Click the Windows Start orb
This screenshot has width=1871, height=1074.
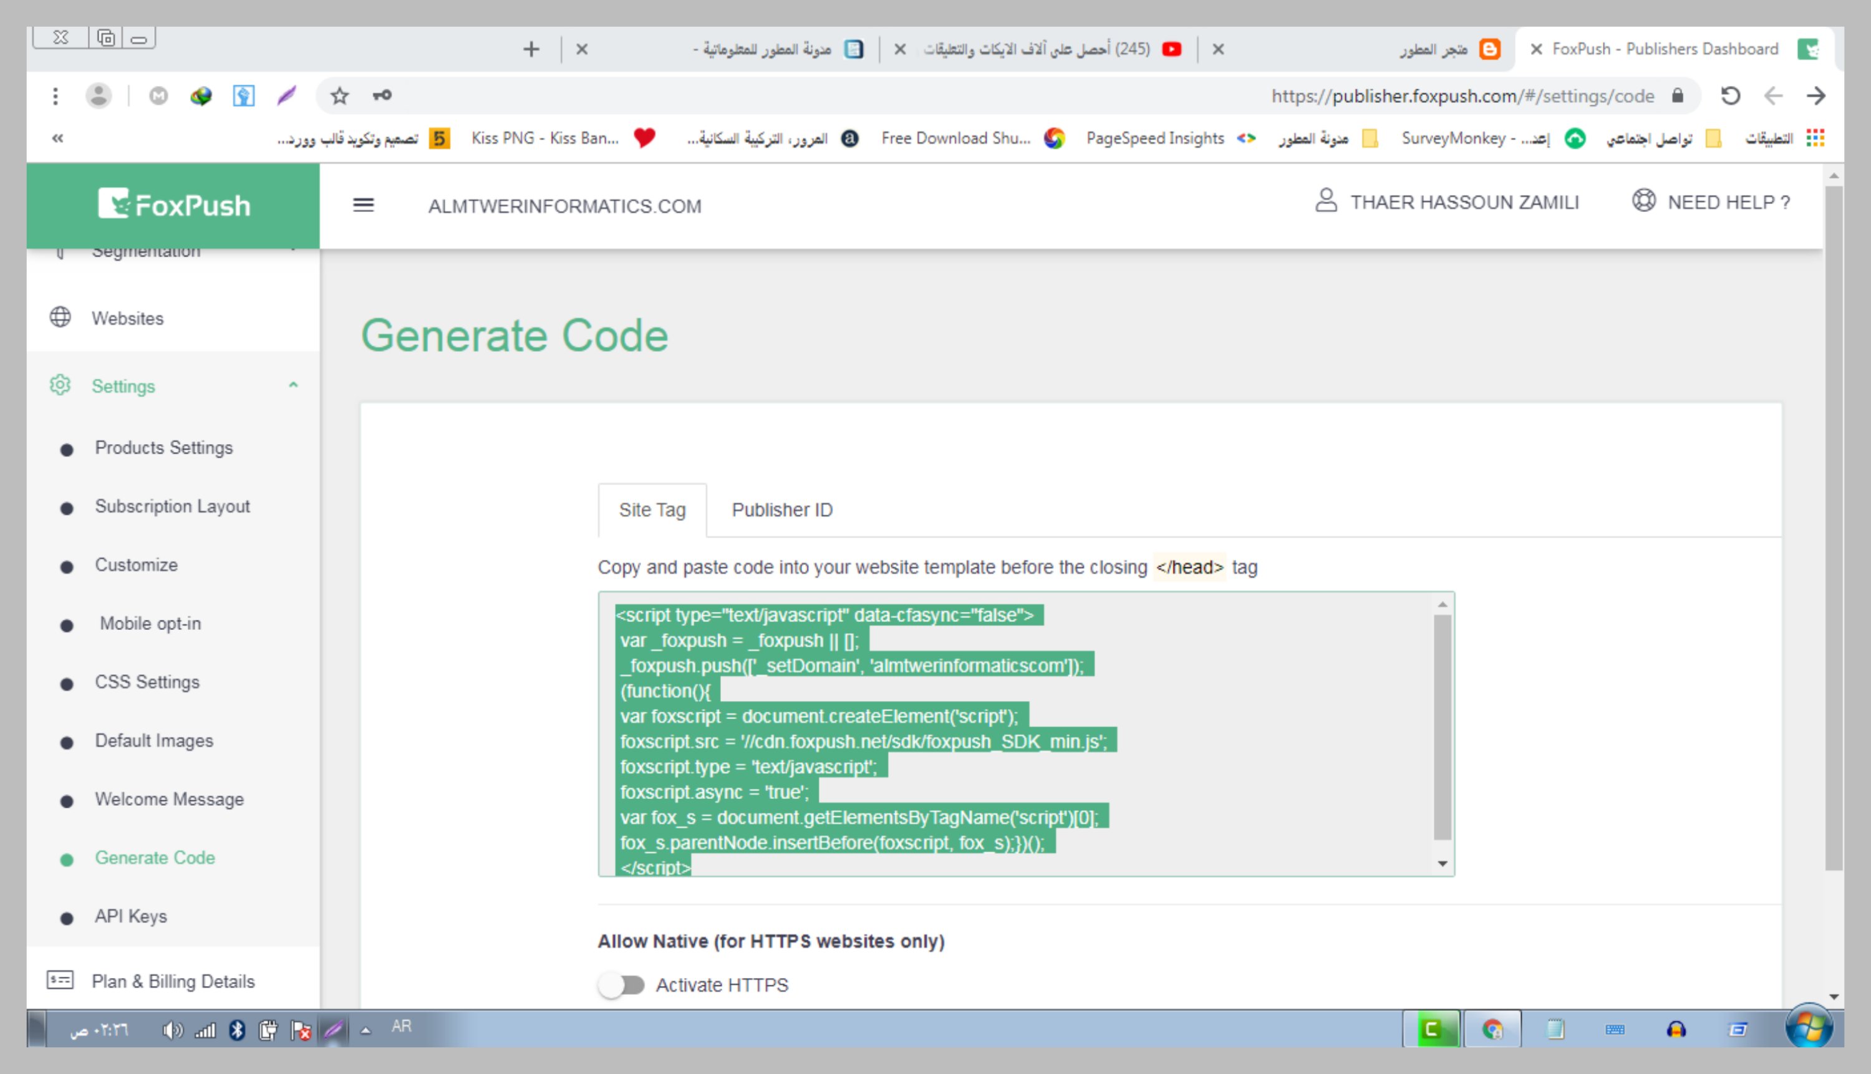point(1809,1027)
